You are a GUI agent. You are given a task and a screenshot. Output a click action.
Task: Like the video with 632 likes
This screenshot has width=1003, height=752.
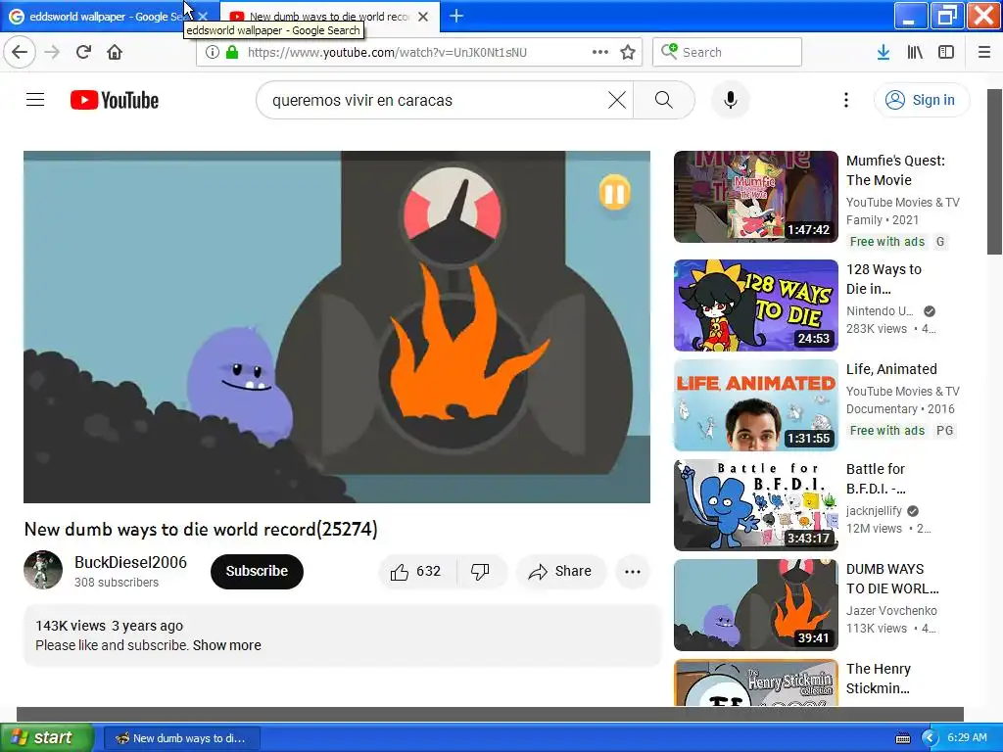pos(417,571)
